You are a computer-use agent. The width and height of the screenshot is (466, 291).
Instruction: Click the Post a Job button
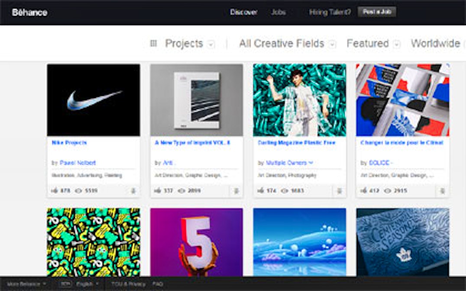coord(377,12)
